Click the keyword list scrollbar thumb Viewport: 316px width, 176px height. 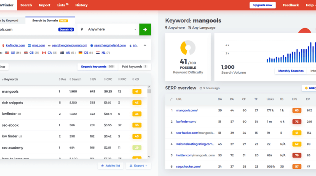click(x=149, y=91)
